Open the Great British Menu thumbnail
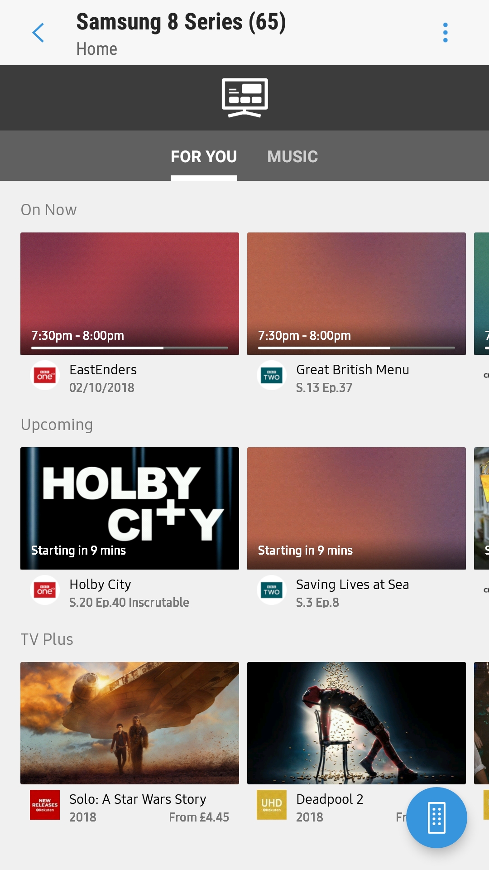 (x=356, y=294)
